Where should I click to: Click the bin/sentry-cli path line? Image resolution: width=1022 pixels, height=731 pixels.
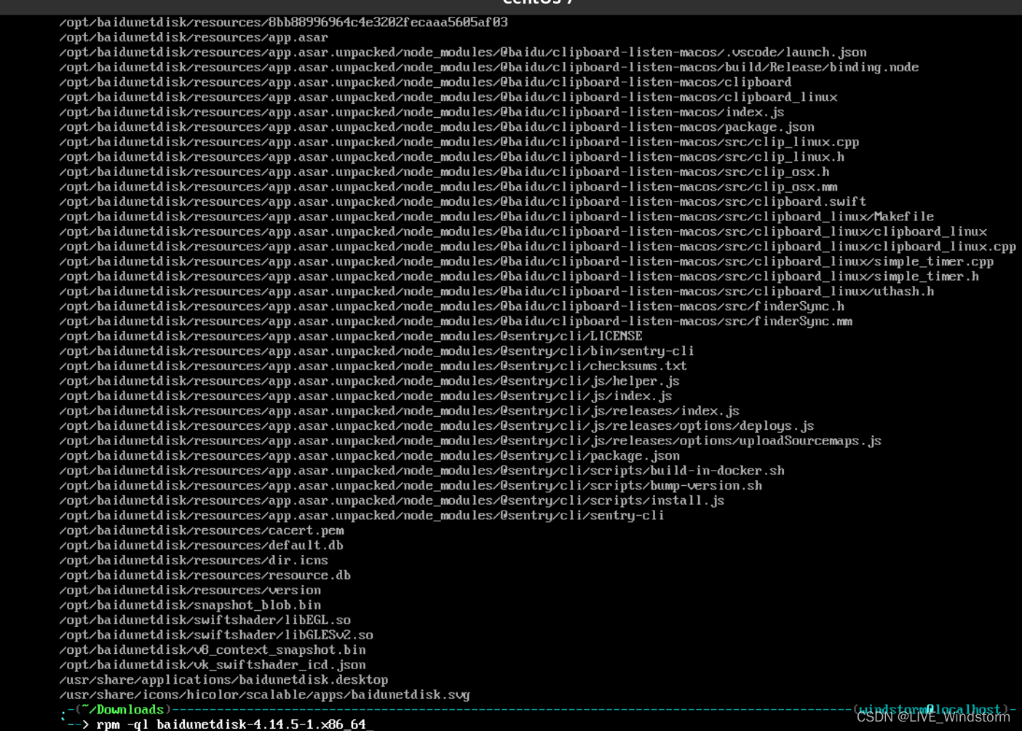377,351
